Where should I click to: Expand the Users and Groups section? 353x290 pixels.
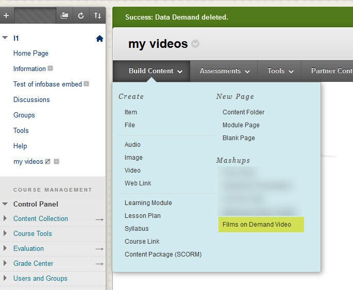5,278
